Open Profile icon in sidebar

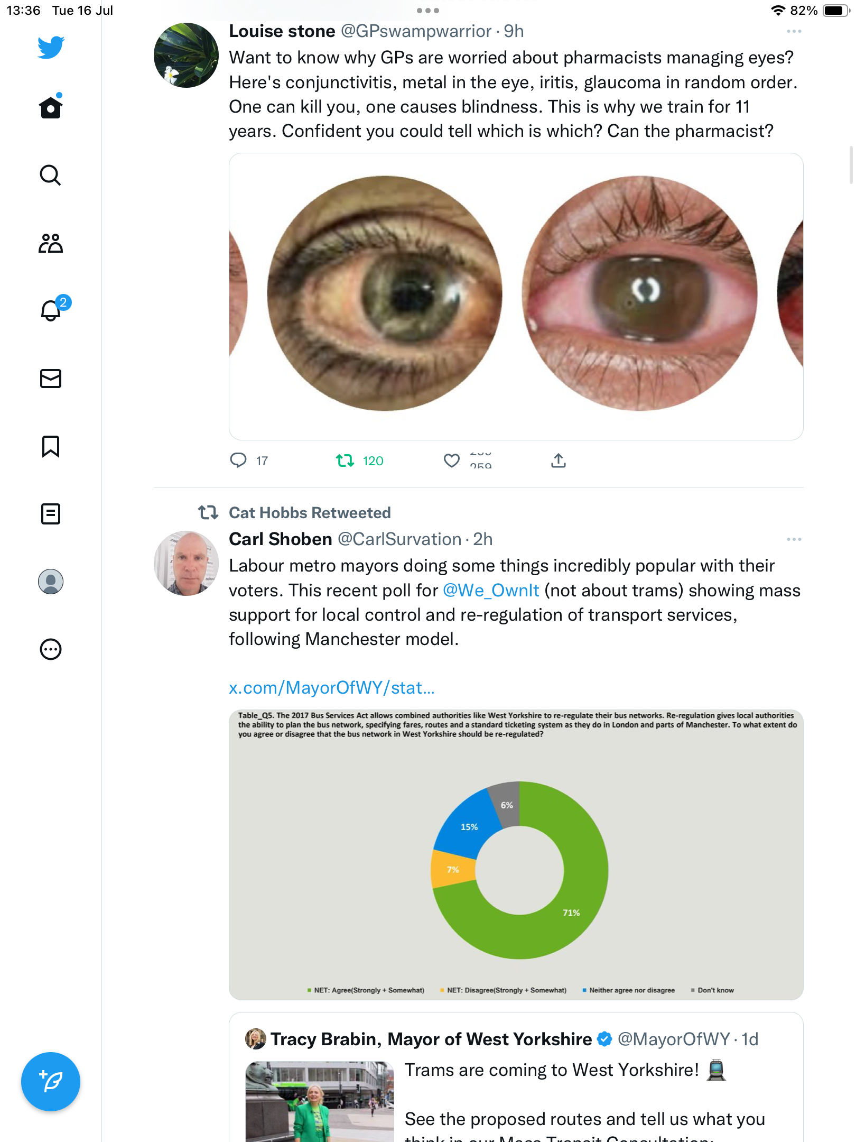51,582
